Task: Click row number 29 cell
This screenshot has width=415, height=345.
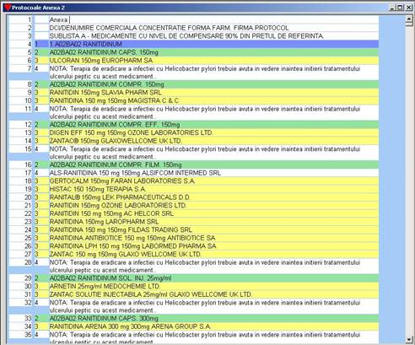Action: (21, 278)
